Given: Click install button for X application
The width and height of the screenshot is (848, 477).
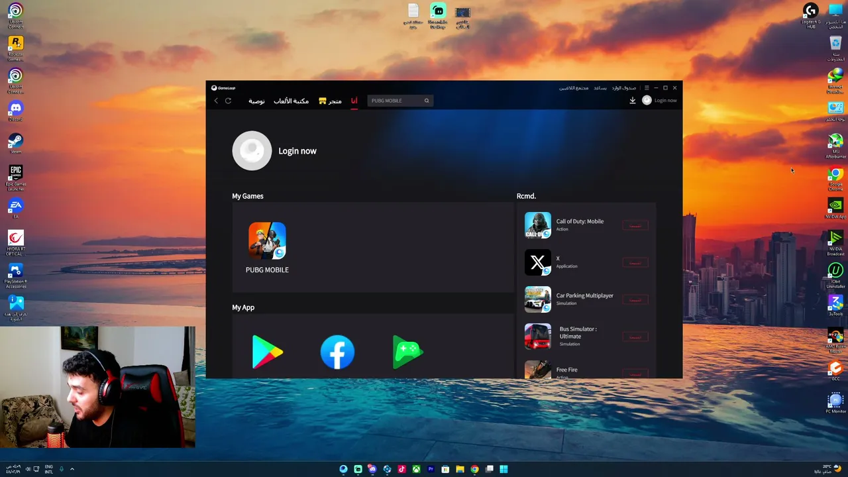Looking at the screenshot, I should (x=635, y=263).
